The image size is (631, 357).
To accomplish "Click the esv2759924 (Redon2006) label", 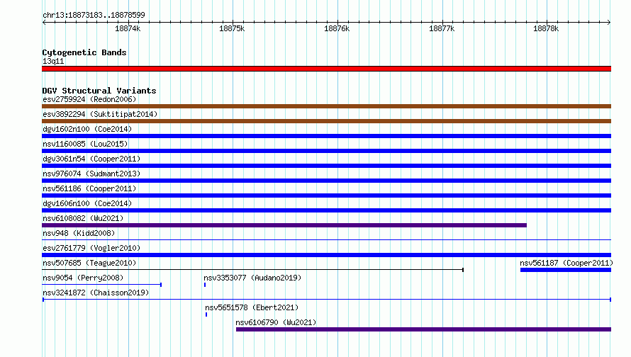I will pyautogui.click(x=89, y=99).
